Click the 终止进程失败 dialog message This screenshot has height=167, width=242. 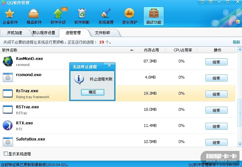[x=101, y=79]
